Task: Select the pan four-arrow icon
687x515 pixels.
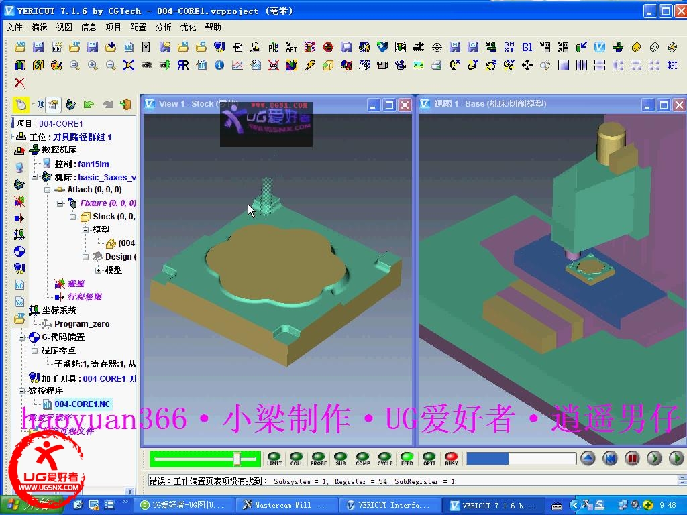Action: tap(527, 66)
